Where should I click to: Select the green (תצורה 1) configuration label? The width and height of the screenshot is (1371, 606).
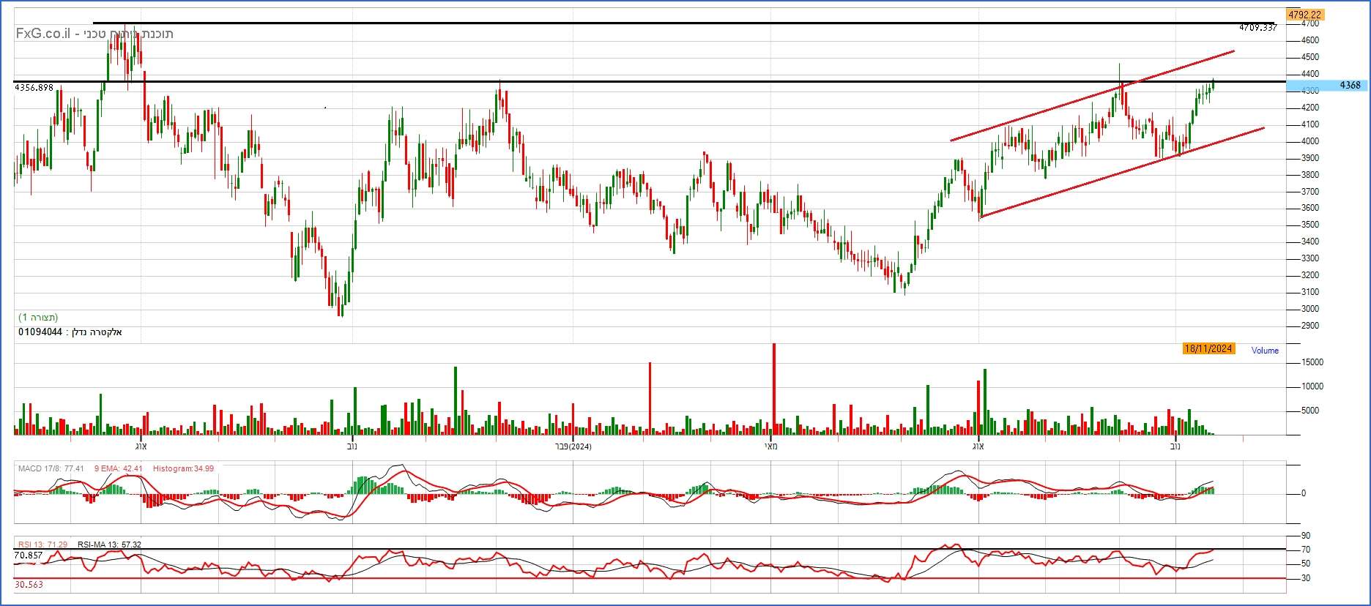(38, 318)
